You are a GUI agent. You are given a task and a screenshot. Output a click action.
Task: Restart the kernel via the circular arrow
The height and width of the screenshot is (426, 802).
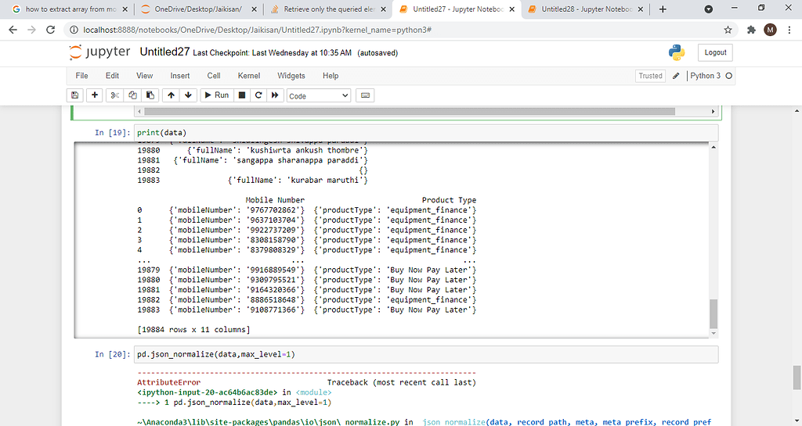(x=258, y=95)
